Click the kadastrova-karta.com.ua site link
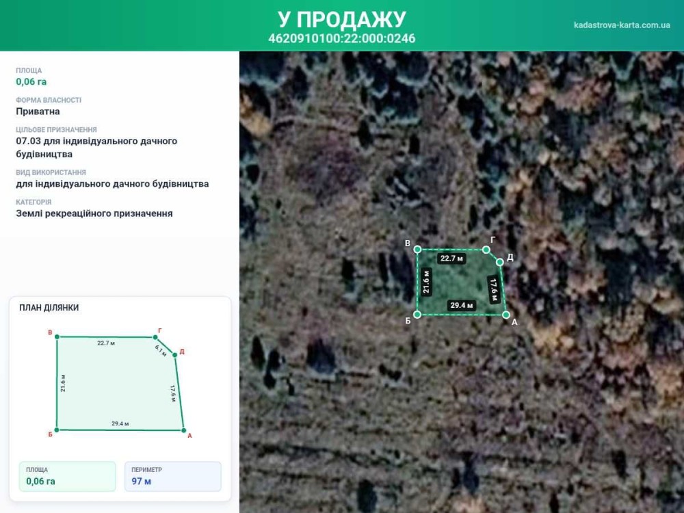The height and width of the screenshot is (513, 684). pos(622,25)
